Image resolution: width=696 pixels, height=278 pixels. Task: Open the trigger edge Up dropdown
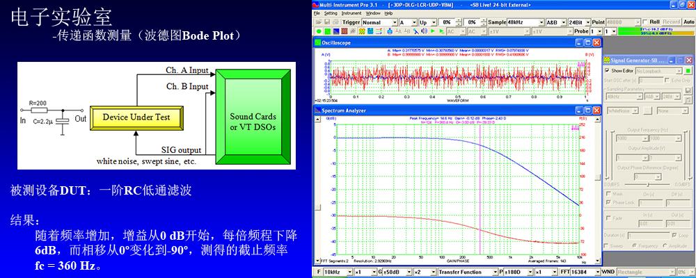(427, 22)
